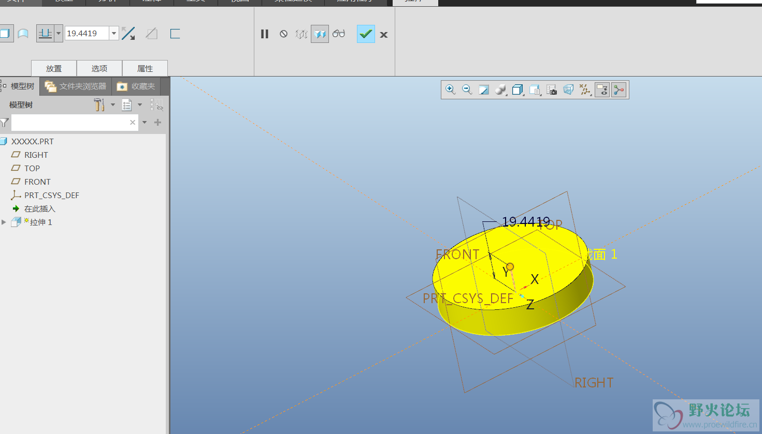
Task: Switch to the unattached preview mode
Action: tap(301, 34)
